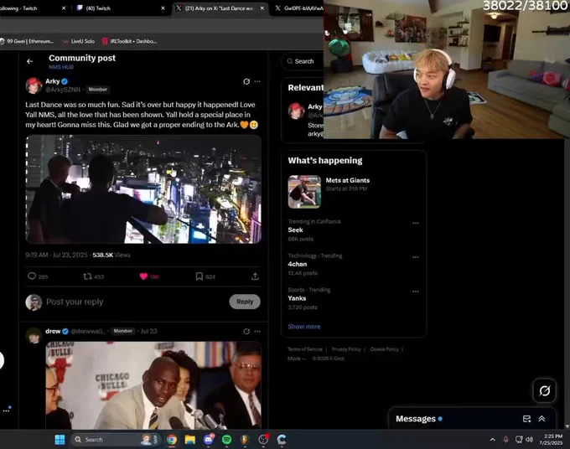The width and height of the screenshot is (570, 449).
Task: Open Windows Start menu
Action: tap(60, 440)
